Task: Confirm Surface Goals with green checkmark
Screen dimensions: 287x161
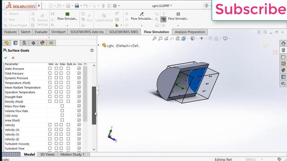Action: point(6,58)
